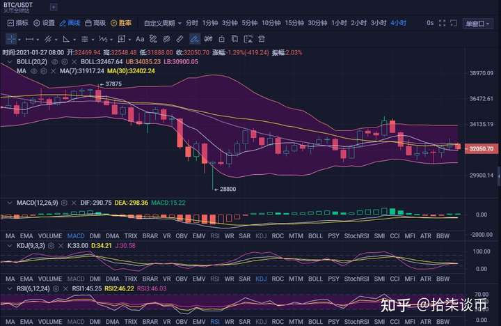Image resolution: width=501 pixels, height=326 pixels.
Task: Collapse the RSI panel chevron
Action: click(10, 288)
